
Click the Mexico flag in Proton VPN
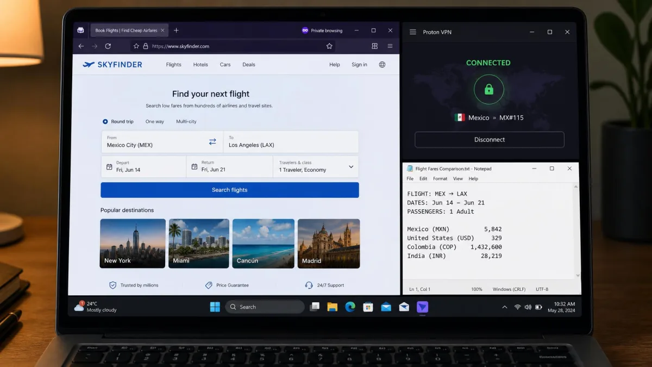pos(460,117)
